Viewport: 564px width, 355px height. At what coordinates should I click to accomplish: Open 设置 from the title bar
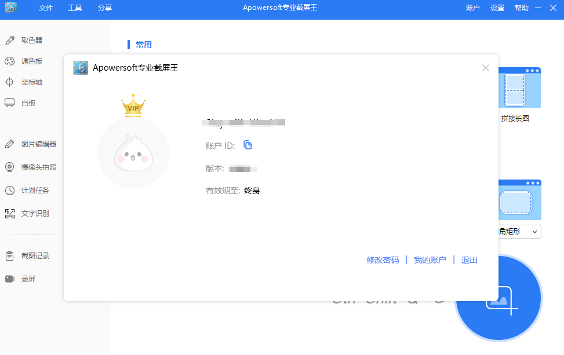(497, 8)
